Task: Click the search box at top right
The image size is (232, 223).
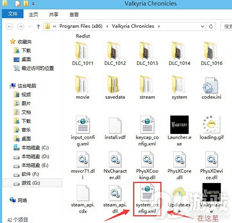Action: (226, 27)
